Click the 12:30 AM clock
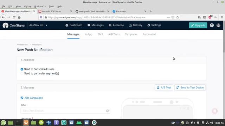The image size is (225, 126). coord(219,123)
